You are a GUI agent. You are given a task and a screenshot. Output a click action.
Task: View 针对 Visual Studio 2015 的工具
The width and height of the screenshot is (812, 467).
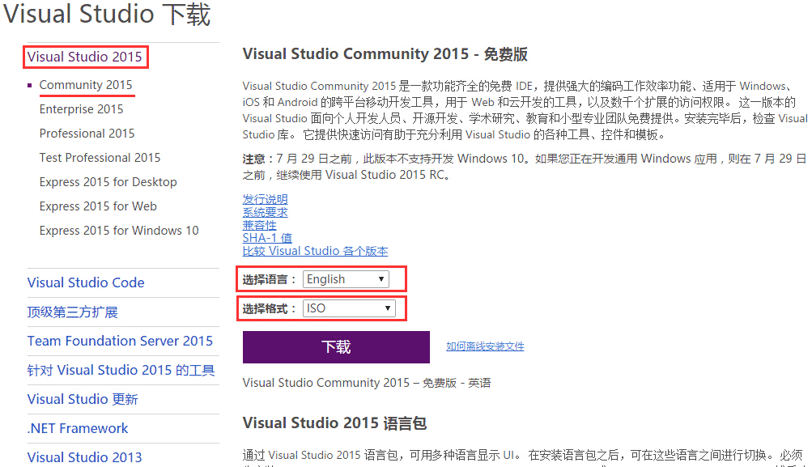[122, 370]
